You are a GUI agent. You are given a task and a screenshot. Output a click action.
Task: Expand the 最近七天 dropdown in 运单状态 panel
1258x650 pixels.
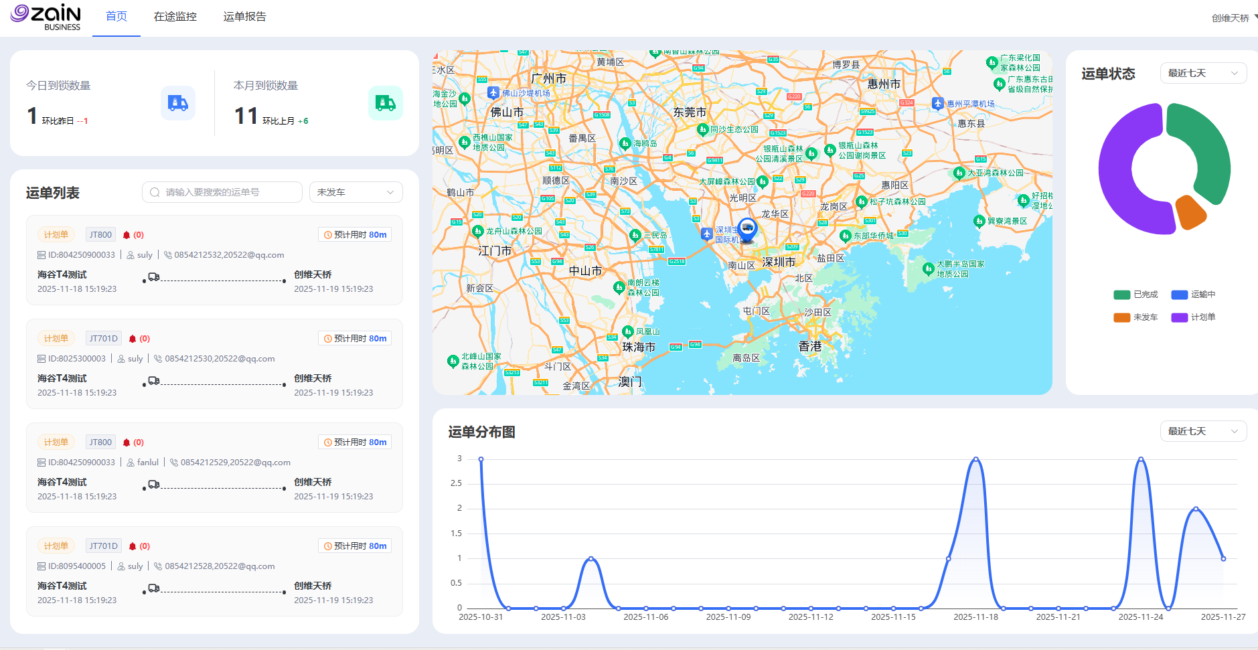click(x=1202, y=73)
